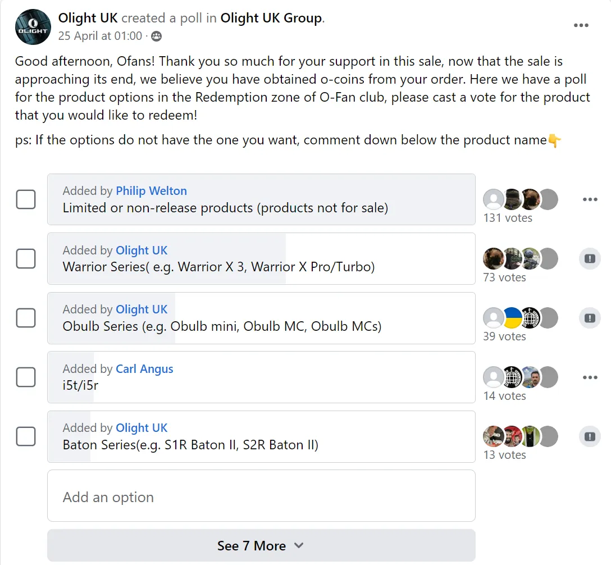Click the Add an option field
This screenshot has width=611, height=565.
click(x=261, y=496)
